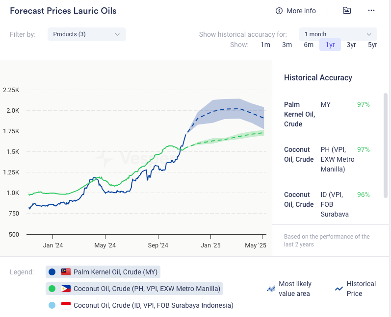Click the Malaysia flag icon in legend
Screen dimensions: 391x317
[x=66, y=272]
